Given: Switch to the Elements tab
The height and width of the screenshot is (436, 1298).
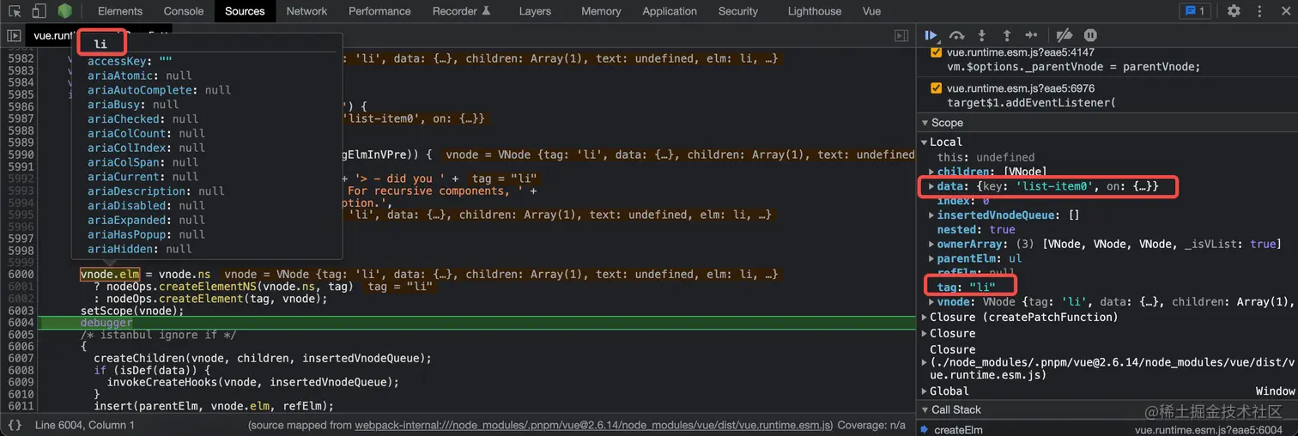Looking at the screenshot, I should coord(120,11).
